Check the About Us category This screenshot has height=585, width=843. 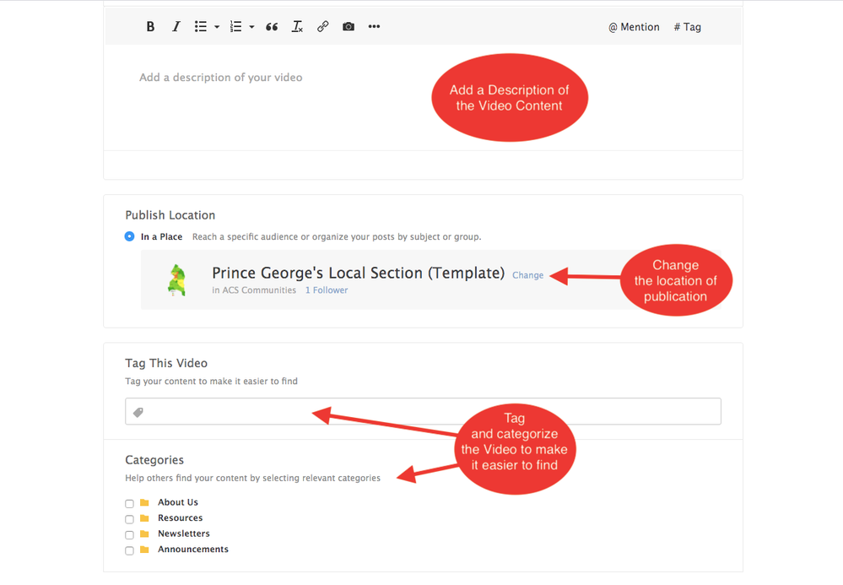[129, 504]
